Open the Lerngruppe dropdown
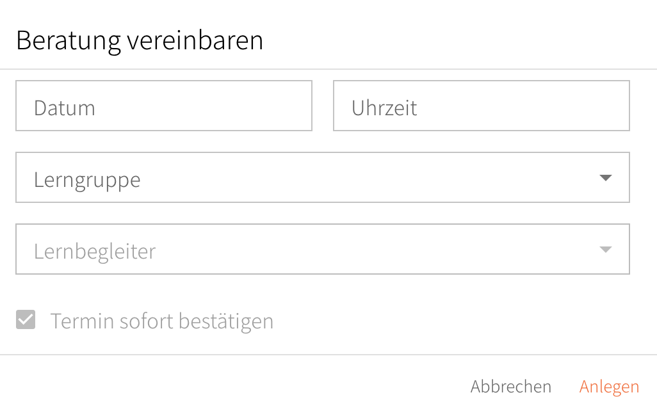Screen dimensions: 657x411 point(322,177)
